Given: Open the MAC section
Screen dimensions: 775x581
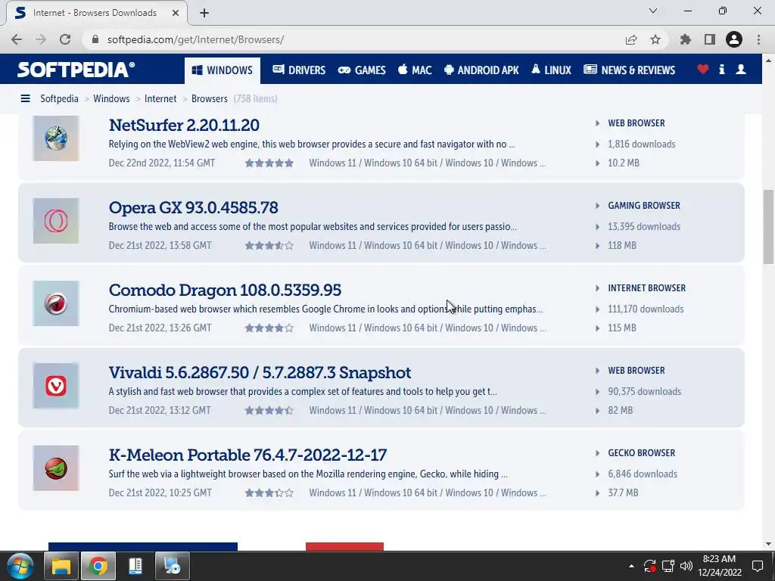Looking at the screenshot, I should pos(415,70).
